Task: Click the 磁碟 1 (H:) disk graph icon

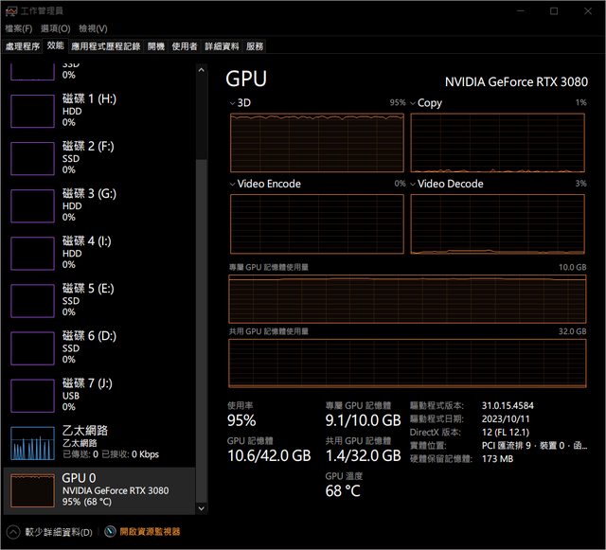Action: 32,111
